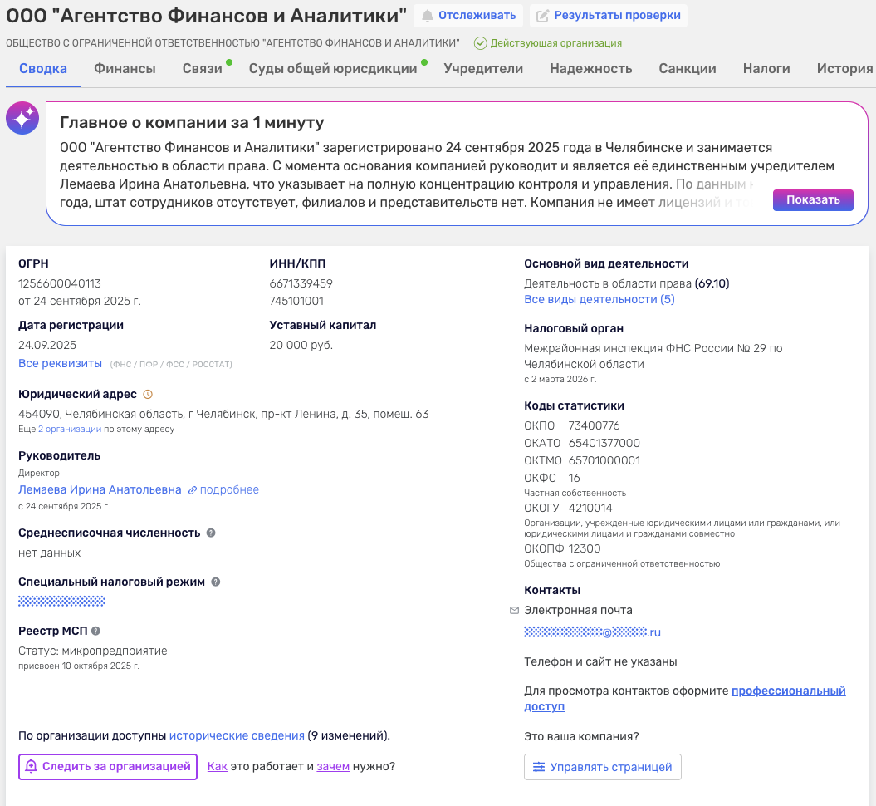The height and width of the screenshot is (806, 876).
Task: Click the tax authority name Межрайонная инспекция ФНС
Action: [653, 356]
